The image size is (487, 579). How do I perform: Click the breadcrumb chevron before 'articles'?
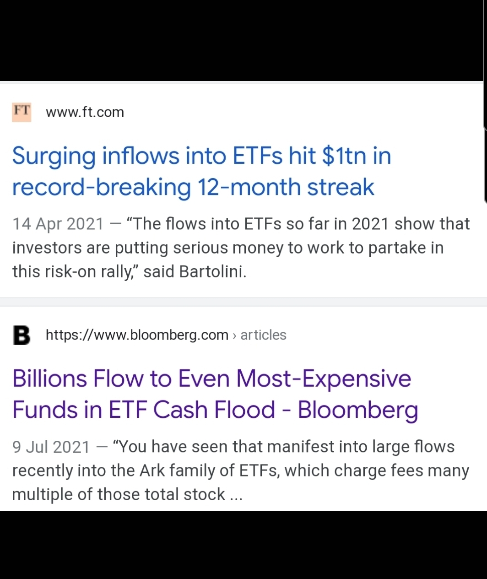234,335
